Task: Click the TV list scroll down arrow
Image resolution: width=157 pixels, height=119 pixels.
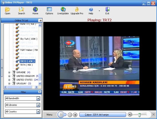Action: pyautogui.click(x=40, y=84)
